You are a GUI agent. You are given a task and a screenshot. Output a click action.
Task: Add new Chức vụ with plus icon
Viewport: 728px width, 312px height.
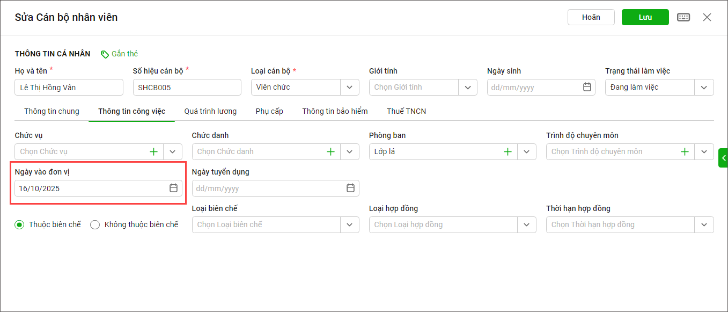click(154, 152)
